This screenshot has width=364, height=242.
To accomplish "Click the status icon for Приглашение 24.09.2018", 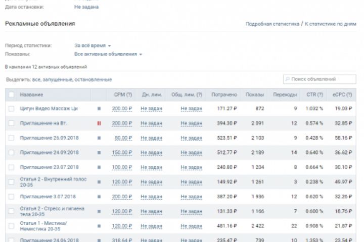I will point(99,152).
